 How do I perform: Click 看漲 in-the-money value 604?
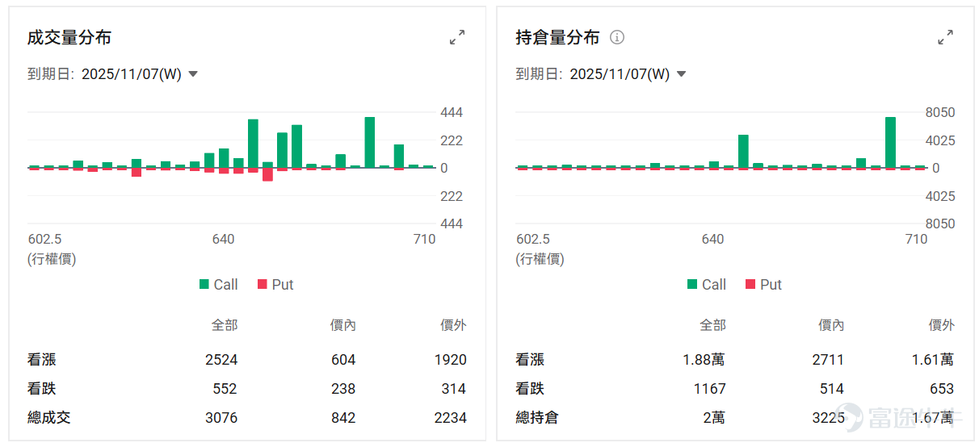343,360
